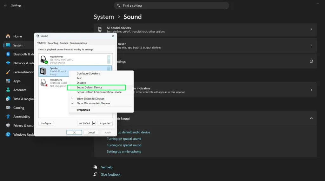Screen dimensions: 325x181
Task: Open the Get help link
Action: point(107,167)
